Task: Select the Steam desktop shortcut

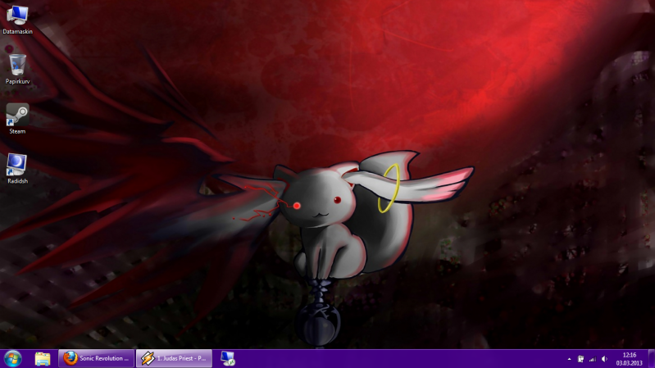Action: coord(17,119)
